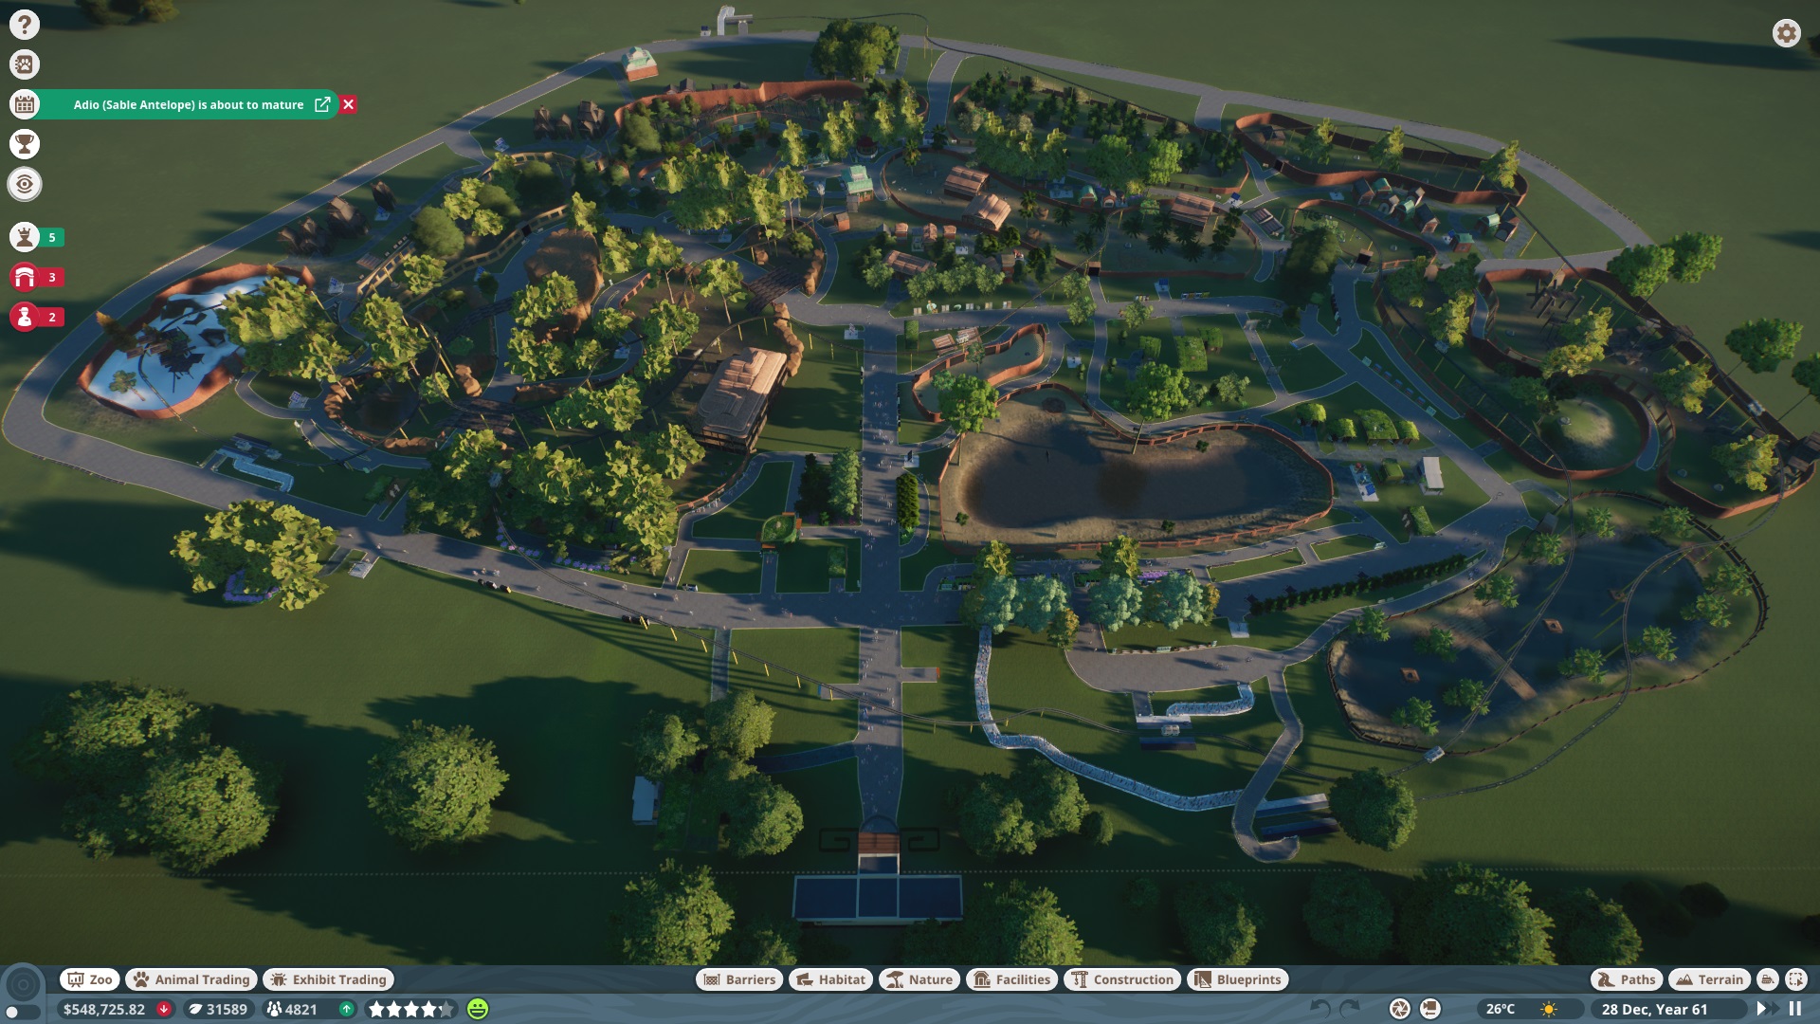
Task: Click the date 28 Dec, Year 61
Action: click(1654, 1009)
